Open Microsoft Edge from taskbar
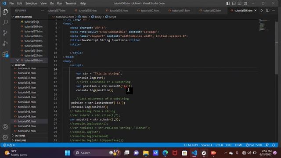The width and height of the screenshot is (281, 158). point(165,153)
